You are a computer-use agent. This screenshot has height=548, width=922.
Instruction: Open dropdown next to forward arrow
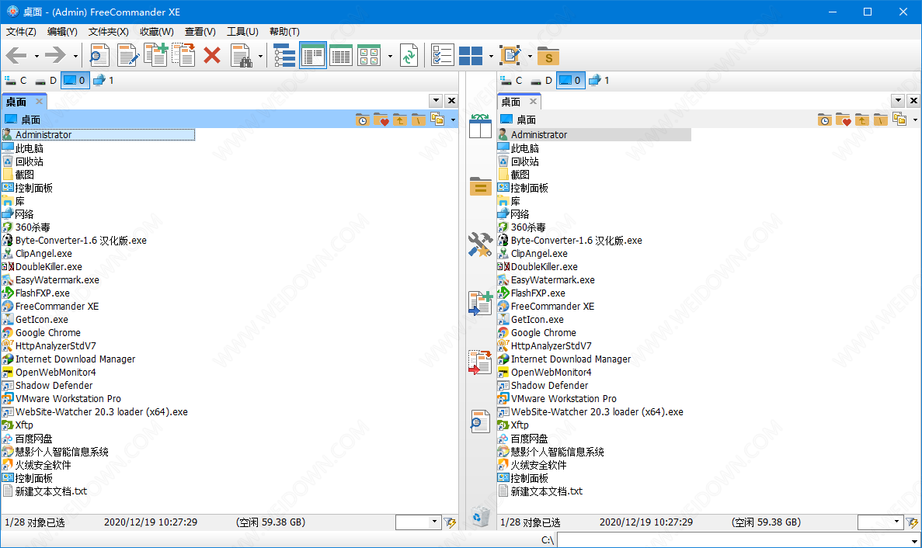[75, 57]
